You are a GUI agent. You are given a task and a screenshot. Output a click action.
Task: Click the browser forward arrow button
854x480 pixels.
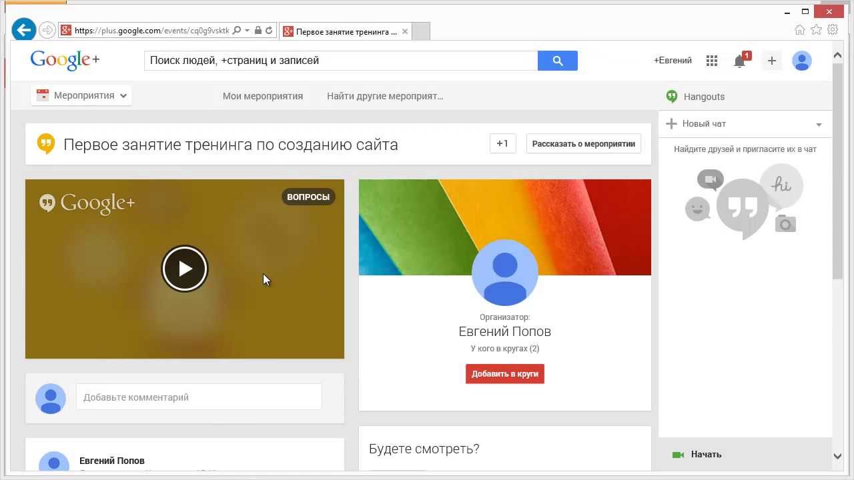click(47, 30)
